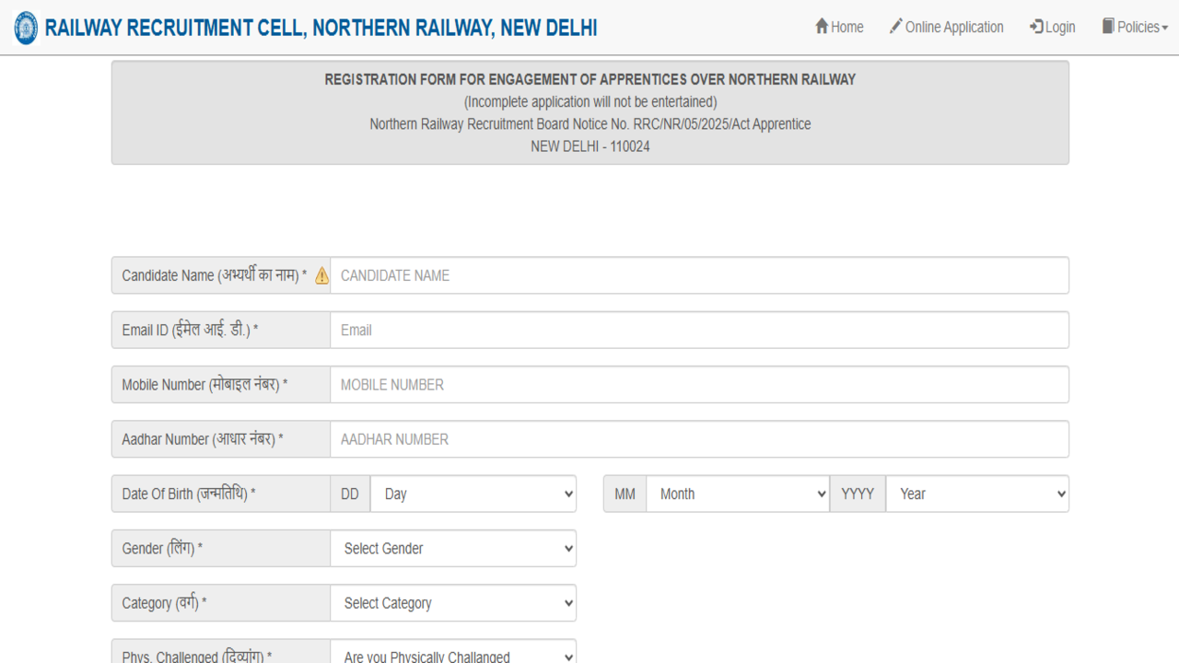Open the Physically Challenged dropdown

(453, 654)
